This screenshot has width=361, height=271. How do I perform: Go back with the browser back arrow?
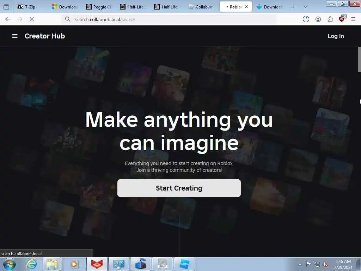[8, 19]
